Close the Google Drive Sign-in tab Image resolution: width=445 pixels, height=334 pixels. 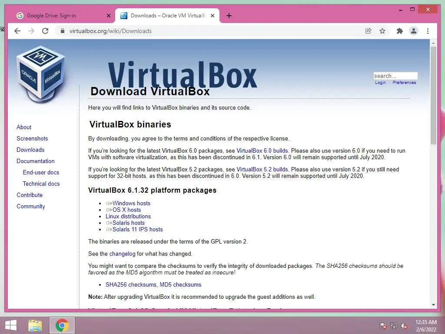click(108, 16)
